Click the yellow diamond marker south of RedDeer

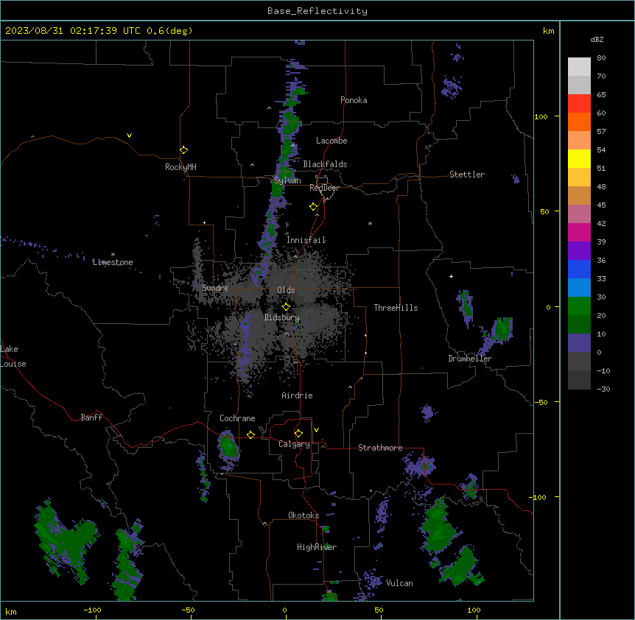pos(314,207)
